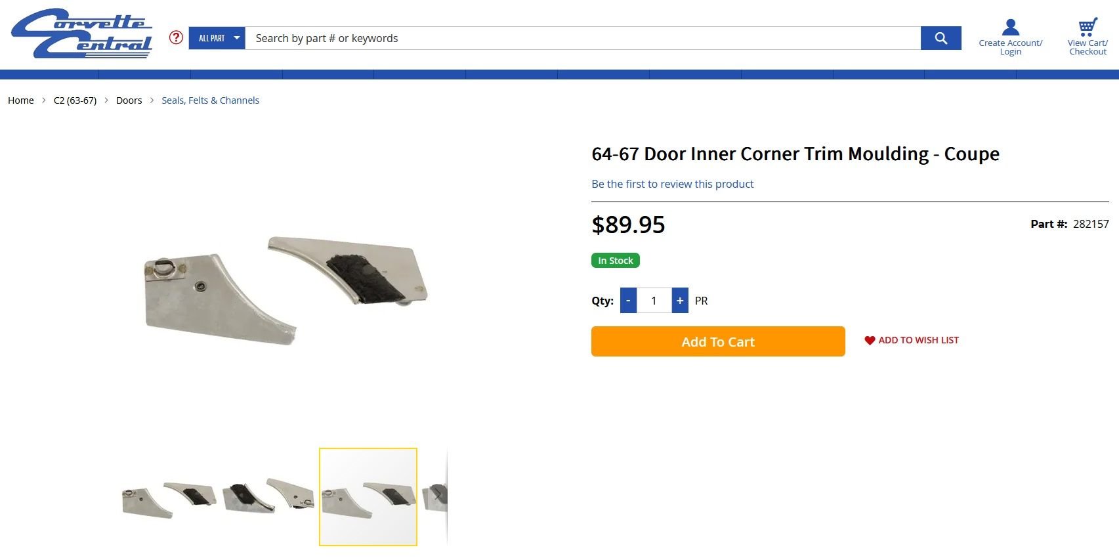Click 'Be the first to review' link
Image resolution: width=1119 pixels, height=560 pixels.
point(672,184)
